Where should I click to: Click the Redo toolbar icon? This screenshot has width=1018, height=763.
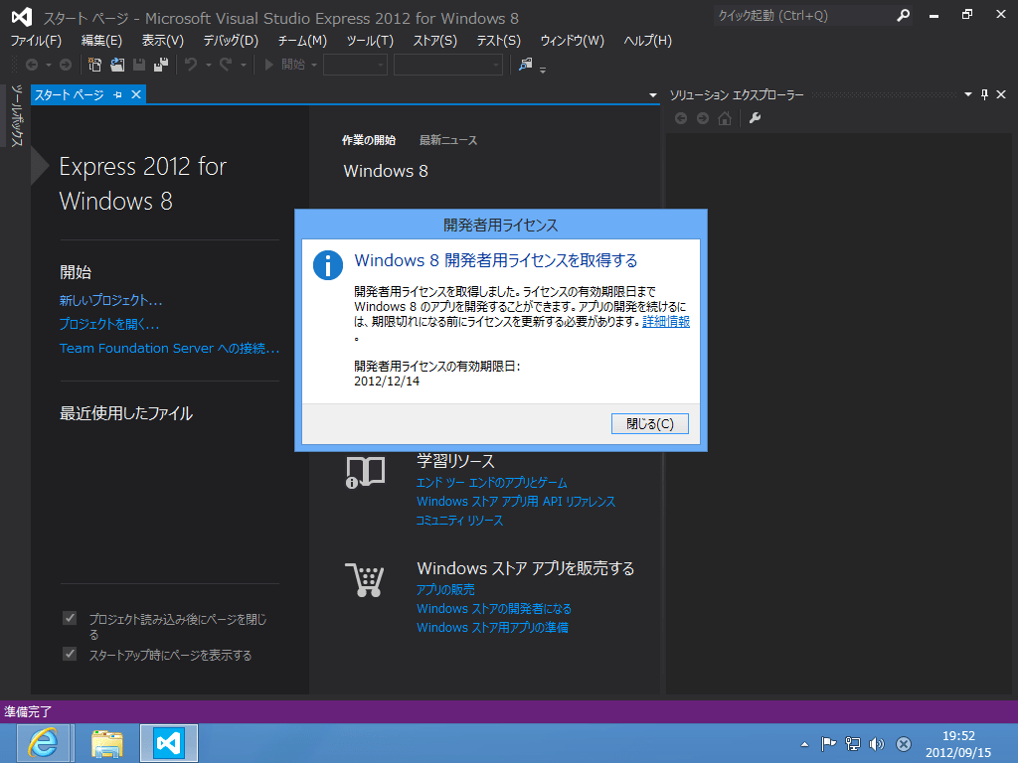(226, 65)
